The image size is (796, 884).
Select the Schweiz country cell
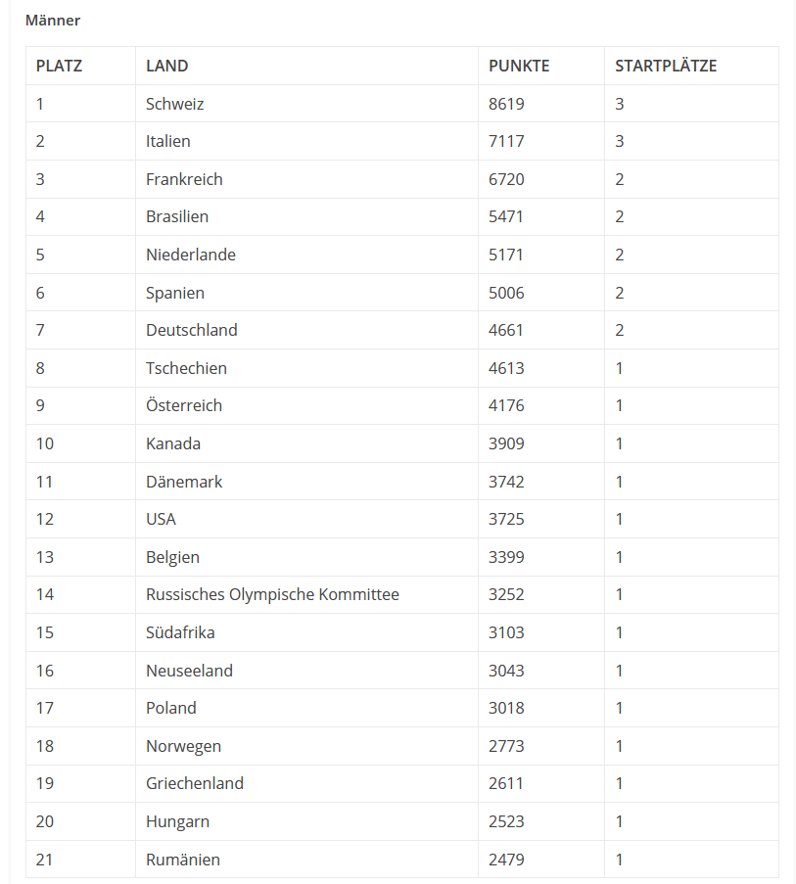click(x=175, y=104)
